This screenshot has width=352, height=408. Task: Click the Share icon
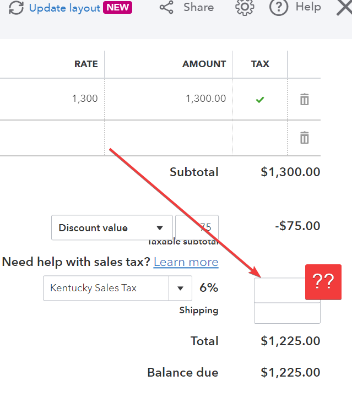click(166, 7)
